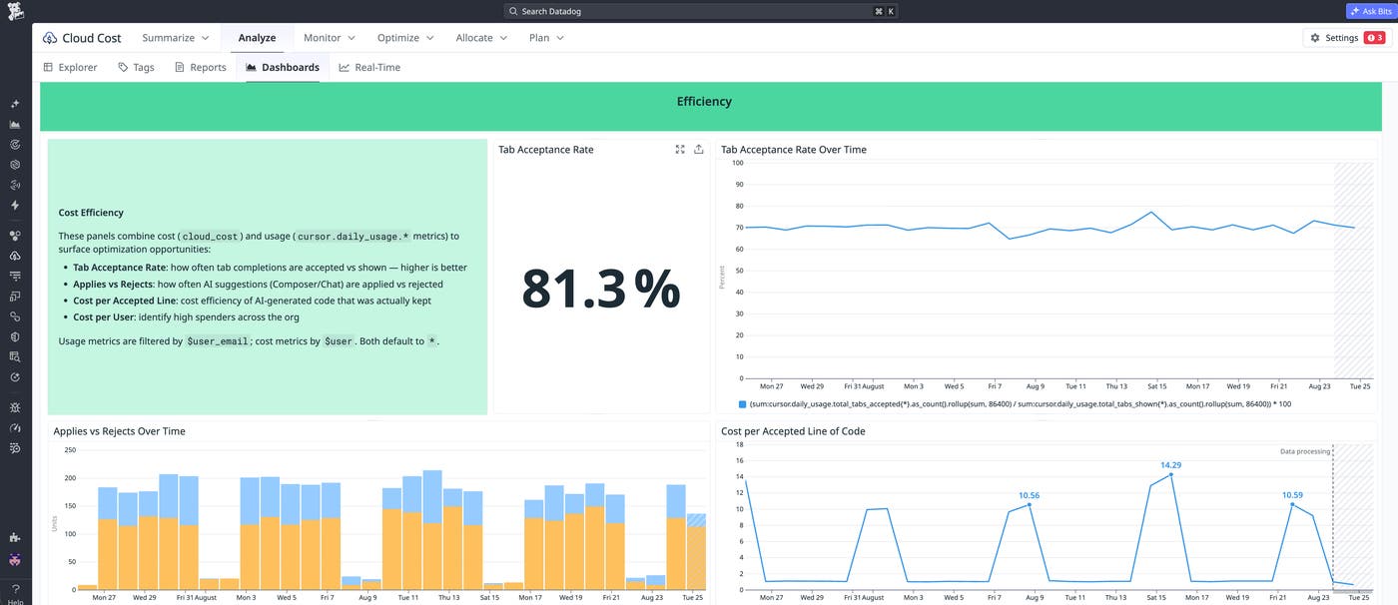The image size is (1398, 605).
Task: Click the 10.56 data point label
Action: (x=1029, y=495)
